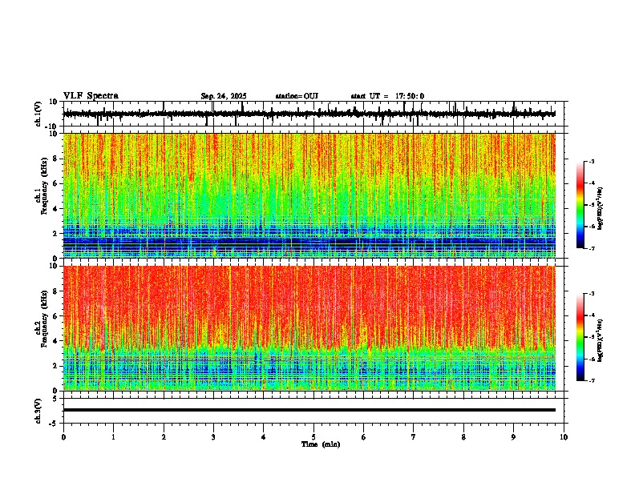Click the ch.1 spectrogram color scale bar
Screen dimensions: 635x490
(x=580, y=205)
